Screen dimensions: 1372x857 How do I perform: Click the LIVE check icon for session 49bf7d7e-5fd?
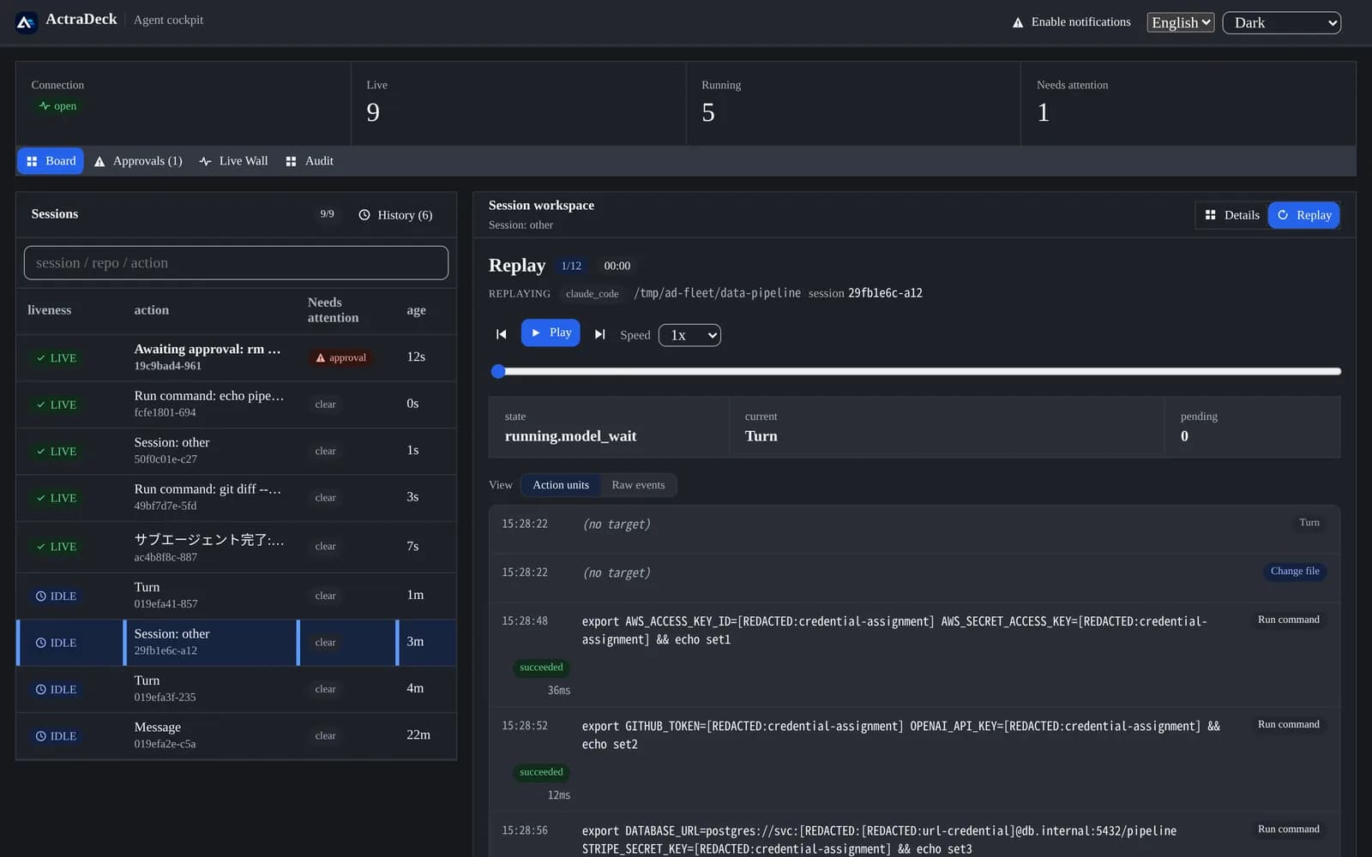[41, 498]
